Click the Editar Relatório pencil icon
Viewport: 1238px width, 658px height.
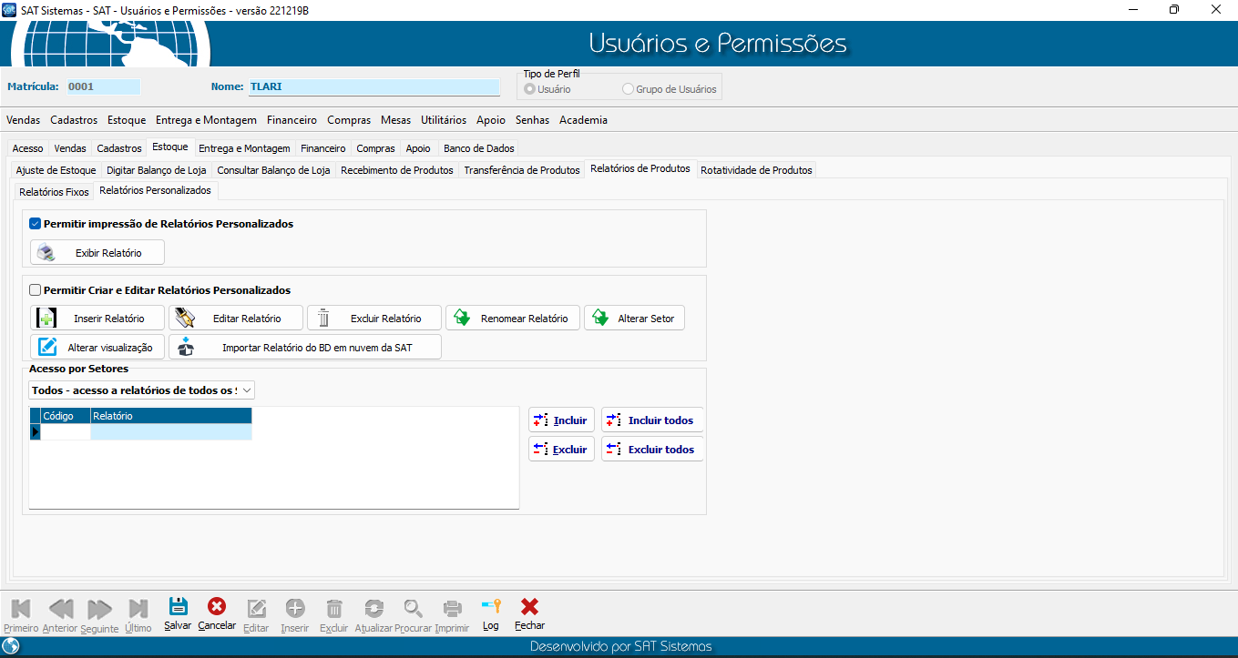[x=185, y=319]
